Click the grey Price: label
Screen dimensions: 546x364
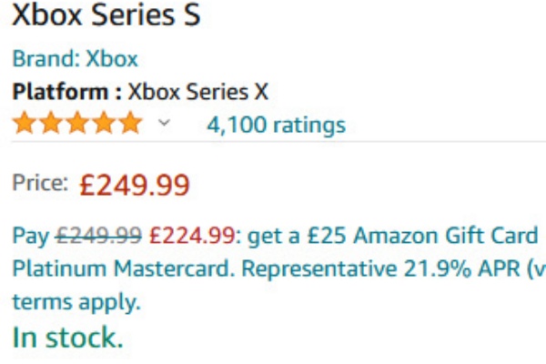(40, 183)
